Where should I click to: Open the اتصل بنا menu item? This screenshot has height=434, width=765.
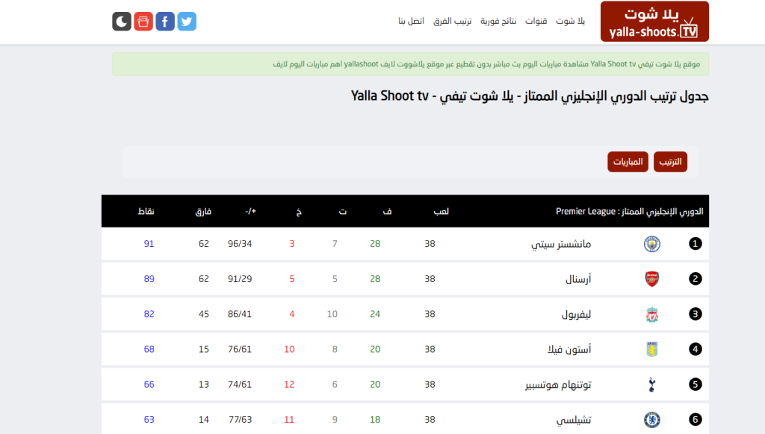pos(412,21)
